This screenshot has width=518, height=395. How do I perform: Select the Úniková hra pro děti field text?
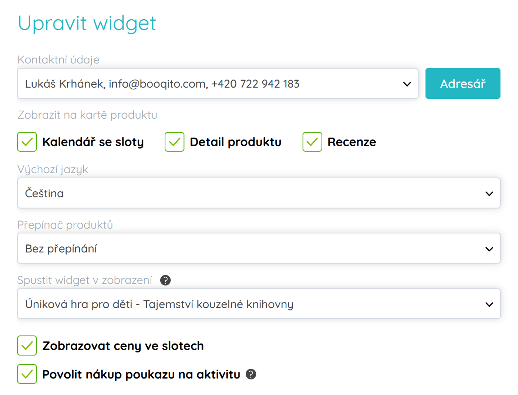(159, 304)
